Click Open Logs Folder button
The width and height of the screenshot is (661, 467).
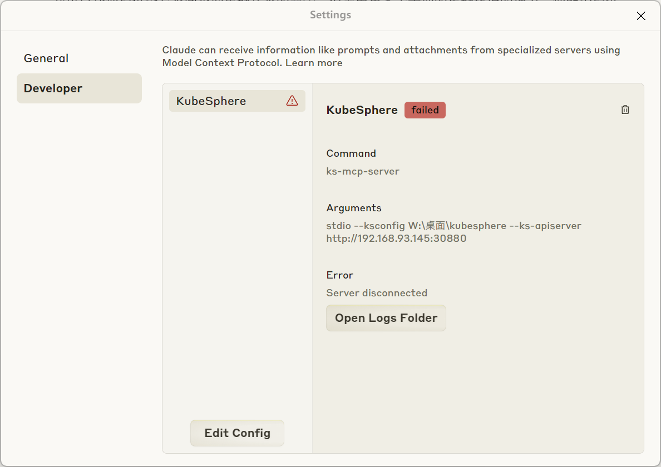tap(386, 318)
